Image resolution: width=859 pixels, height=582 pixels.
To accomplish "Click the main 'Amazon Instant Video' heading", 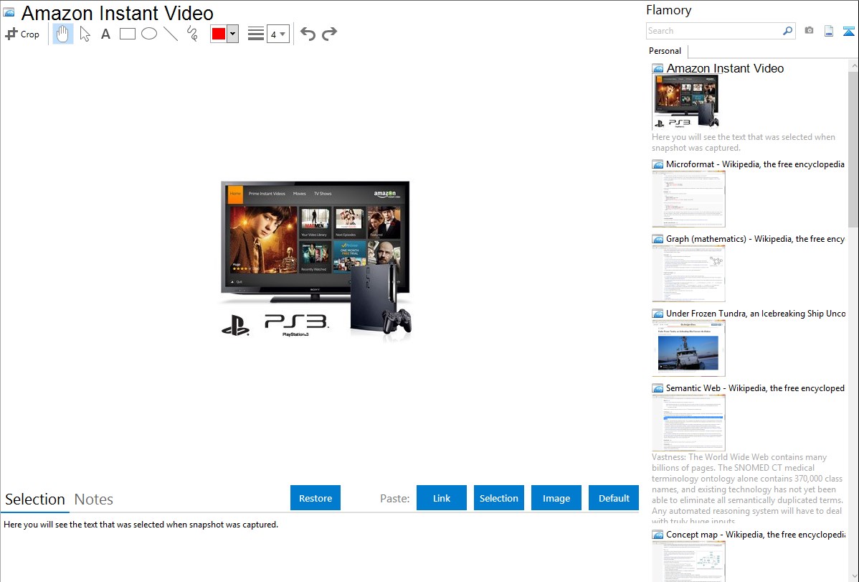I will click(x=118, y=13).
